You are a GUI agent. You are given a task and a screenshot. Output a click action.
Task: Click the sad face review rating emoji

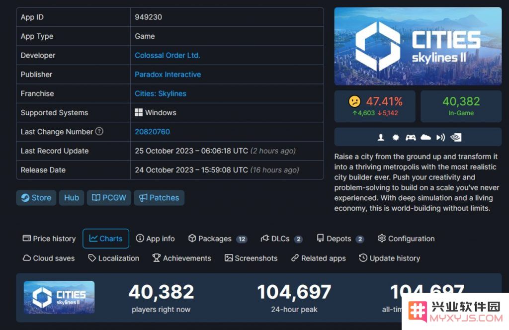(x=354, y=101)
